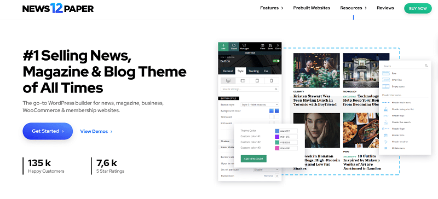Open the Manager icon in builder toolbar
The width and height of the screenshot is (438, 199).
pos(244,46)
